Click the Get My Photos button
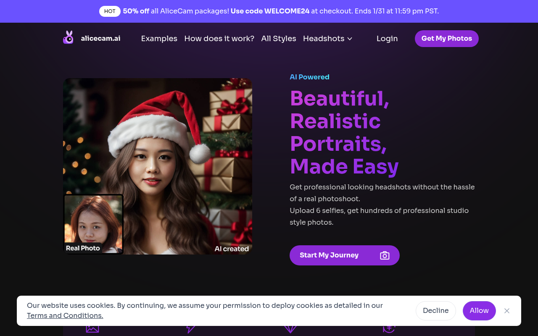 [x=446, y=39]
